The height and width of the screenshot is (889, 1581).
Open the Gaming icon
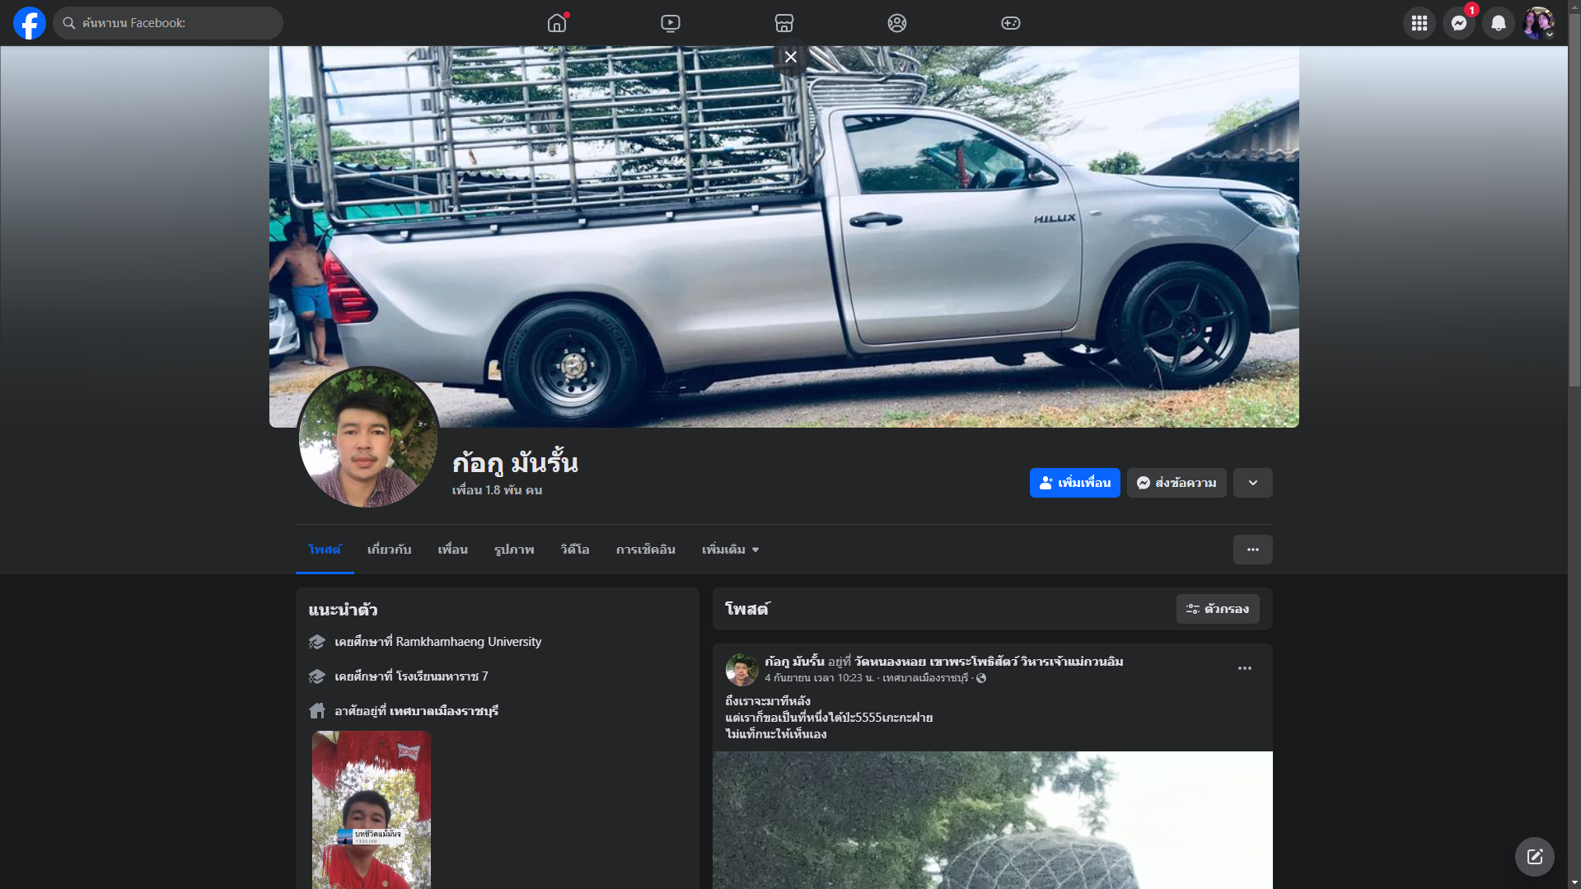pyautogui.click(x=1011, y=23)
